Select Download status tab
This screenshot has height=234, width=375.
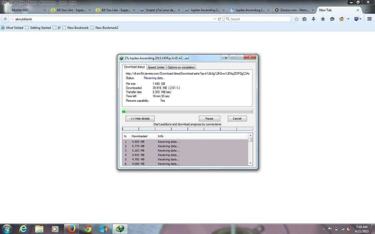pos(134,67)
